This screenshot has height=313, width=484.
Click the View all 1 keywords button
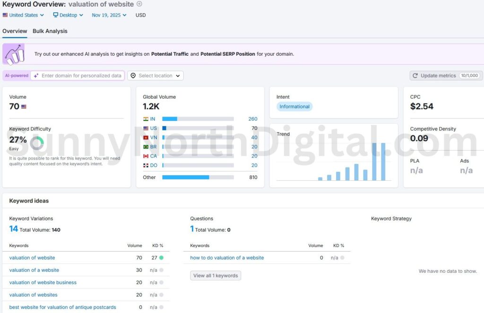(216, 275)
